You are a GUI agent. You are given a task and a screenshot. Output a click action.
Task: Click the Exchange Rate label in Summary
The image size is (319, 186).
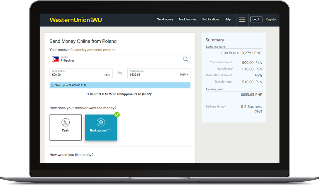coord(216,46)
